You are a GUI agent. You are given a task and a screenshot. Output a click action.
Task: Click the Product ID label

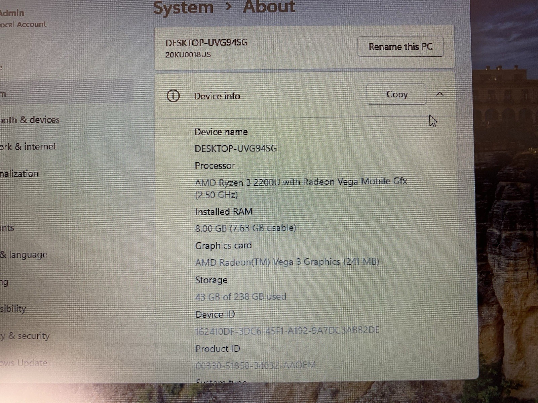tap(218, 349)
